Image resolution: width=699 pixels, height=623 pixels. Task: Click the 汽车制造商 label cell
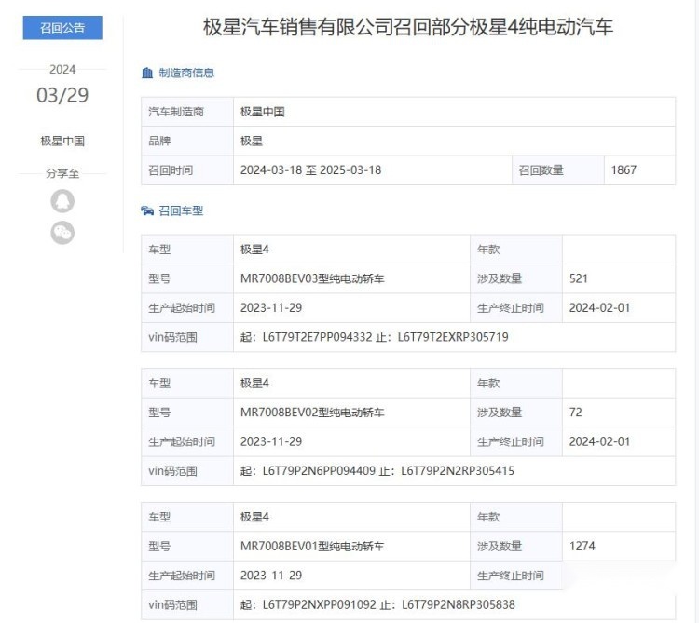pos(187,112)
